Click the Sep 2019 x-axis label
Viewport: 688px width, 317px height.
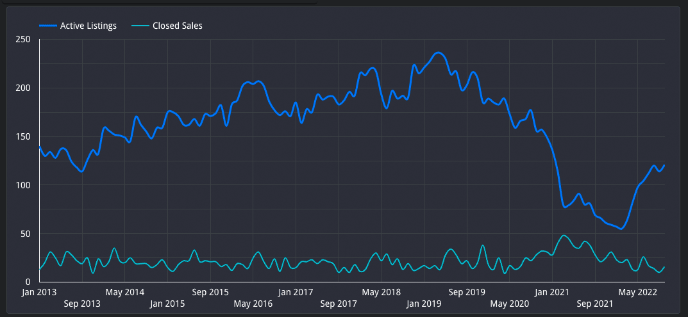pos(467,292)
